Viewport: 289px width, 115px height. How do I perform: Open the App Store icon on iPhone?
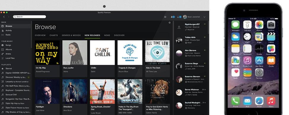click(x=259, y=60)
